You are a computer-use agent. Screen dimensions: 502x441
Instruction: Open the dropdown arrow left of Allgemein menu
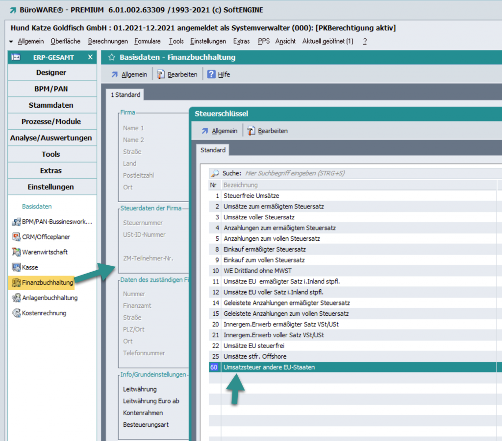tap(11, 42)
